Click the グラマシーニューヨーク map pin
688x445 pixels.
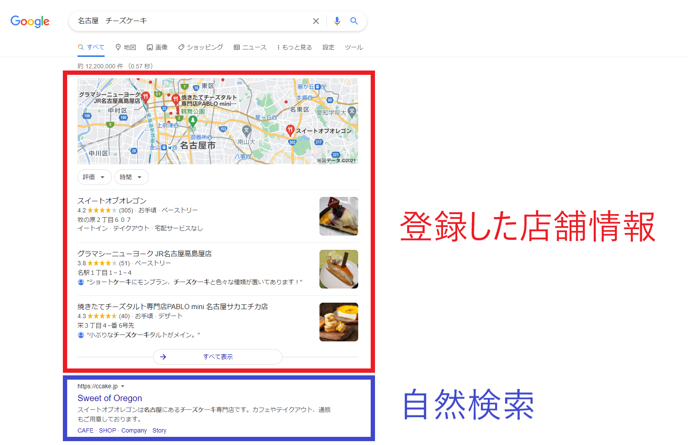(x=146, y=97)
